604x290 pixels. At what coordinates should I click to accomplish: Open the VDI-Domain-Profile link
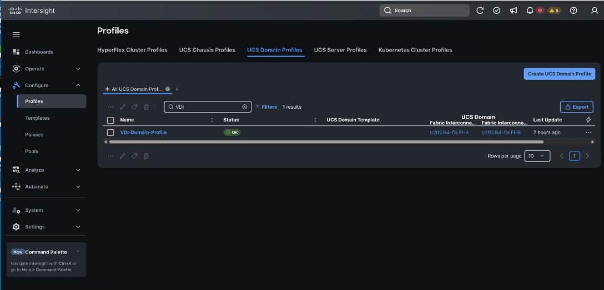pyautogui.click(x=143, y=133)
